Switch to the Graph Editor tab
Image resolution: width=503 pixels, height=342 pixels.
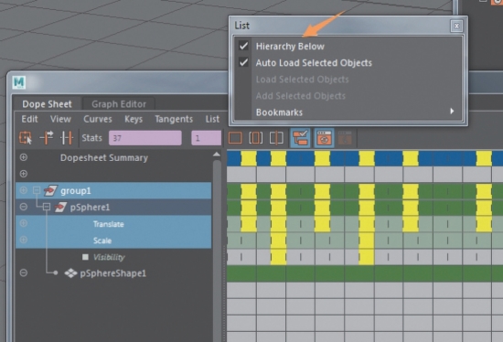119,104
